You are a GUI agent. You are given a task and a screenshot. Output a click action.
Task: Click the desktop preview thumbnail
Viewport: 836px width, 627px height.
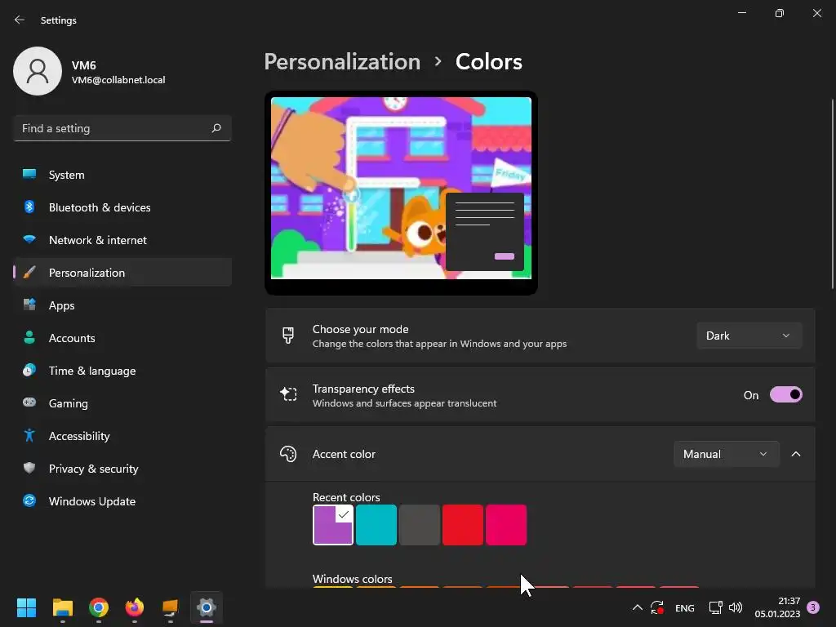coord(401,193)
